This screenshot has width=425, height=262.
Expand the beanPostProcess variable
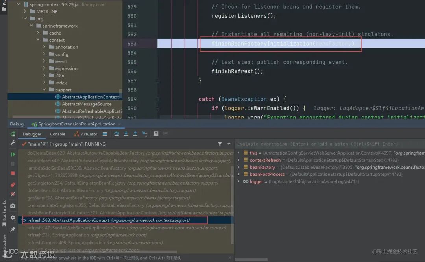point(238,174)
